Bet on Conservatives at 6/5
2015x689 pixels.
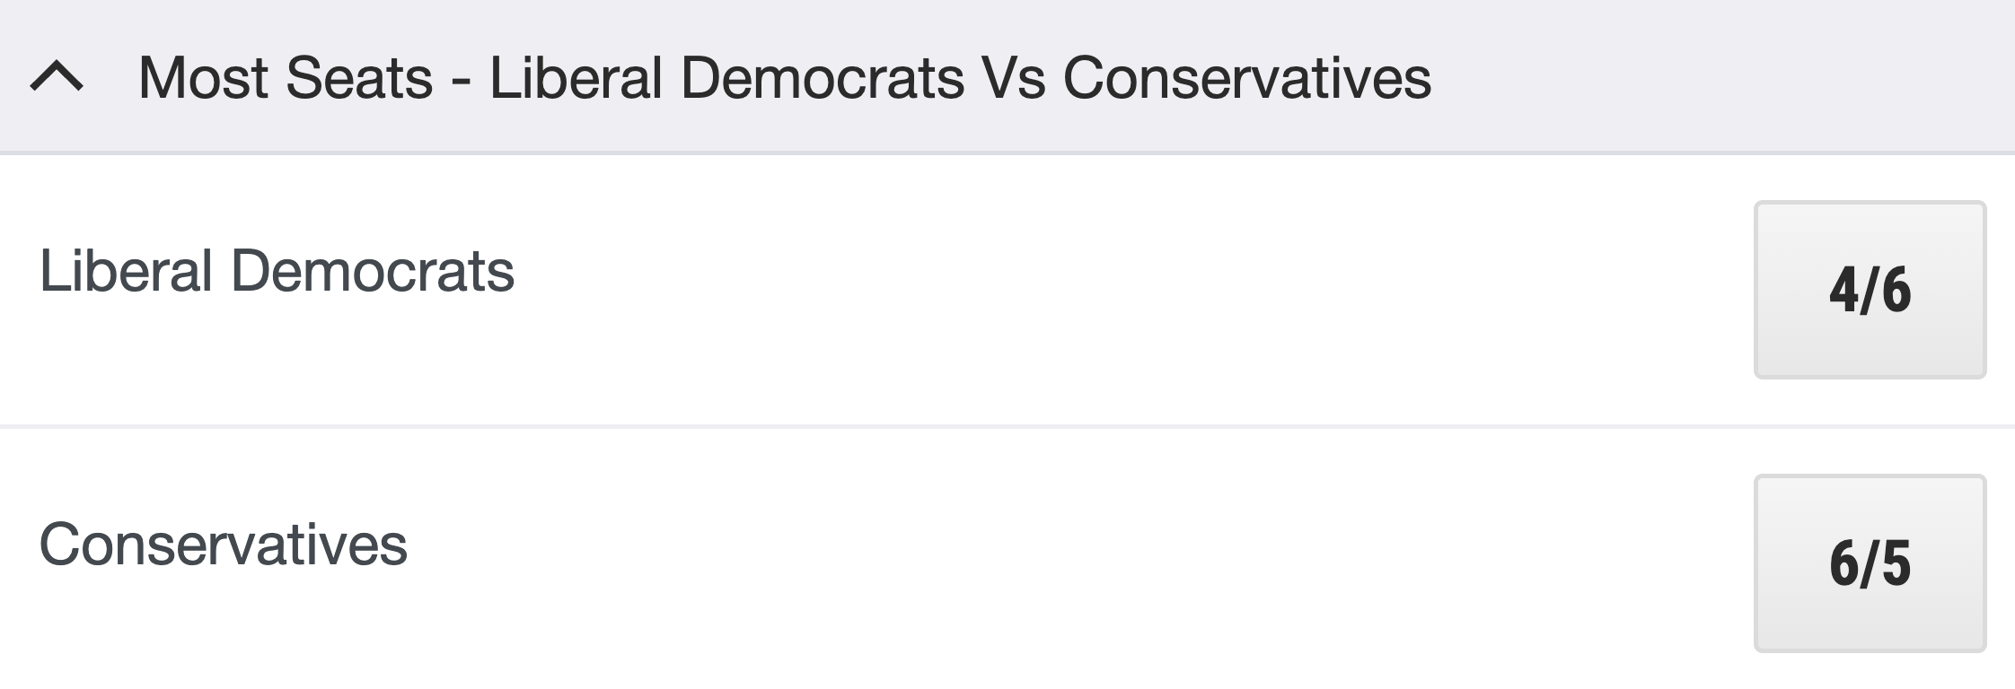click(x=1870, y=563)
